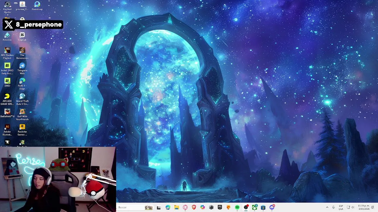Open the taskbar clock and date

pyautogui.click(x=364, y=207)
